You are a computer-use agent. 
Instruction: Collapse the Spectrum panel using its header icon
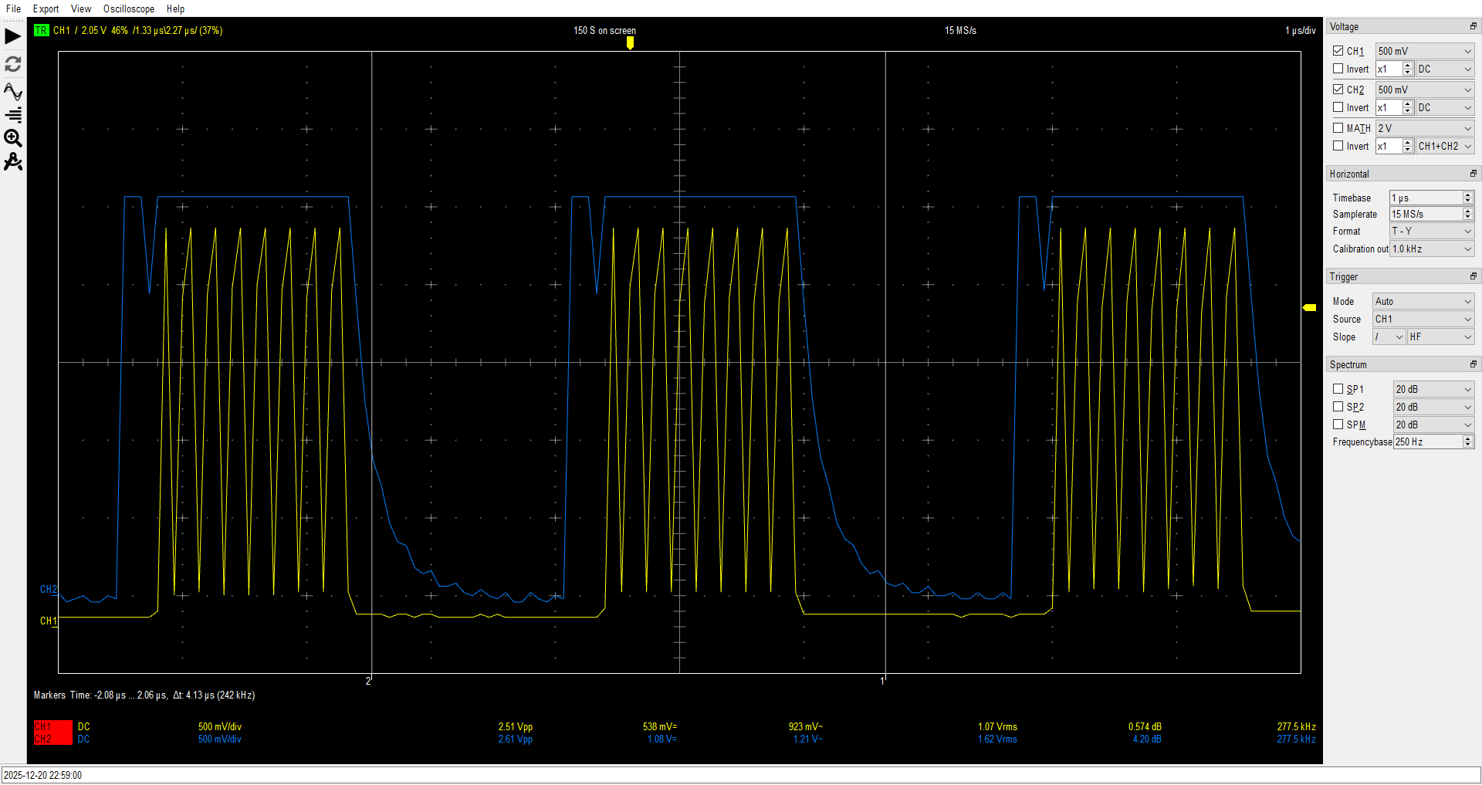[x=1473, y=364]
